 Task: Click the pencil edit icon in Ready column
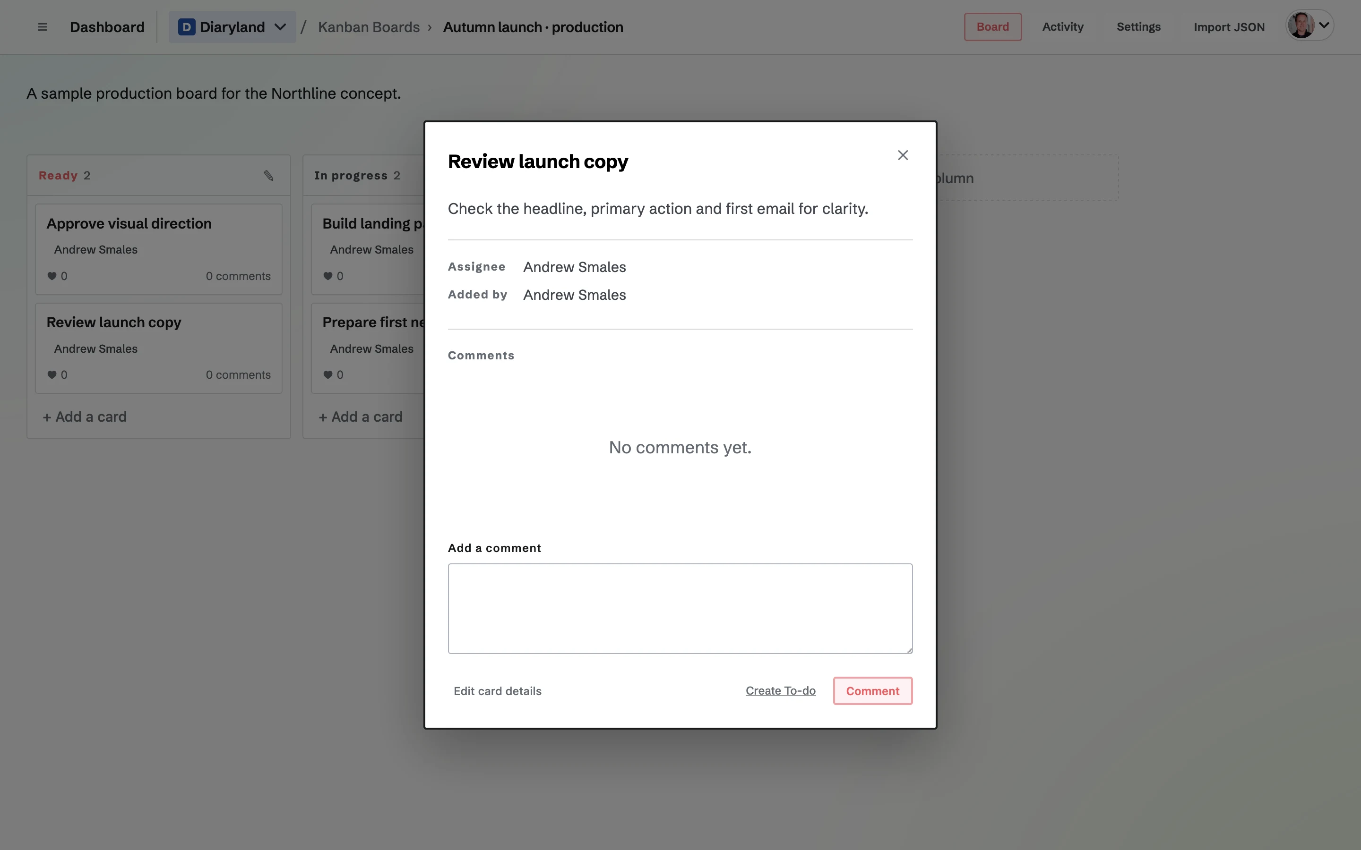coord(269,175)
